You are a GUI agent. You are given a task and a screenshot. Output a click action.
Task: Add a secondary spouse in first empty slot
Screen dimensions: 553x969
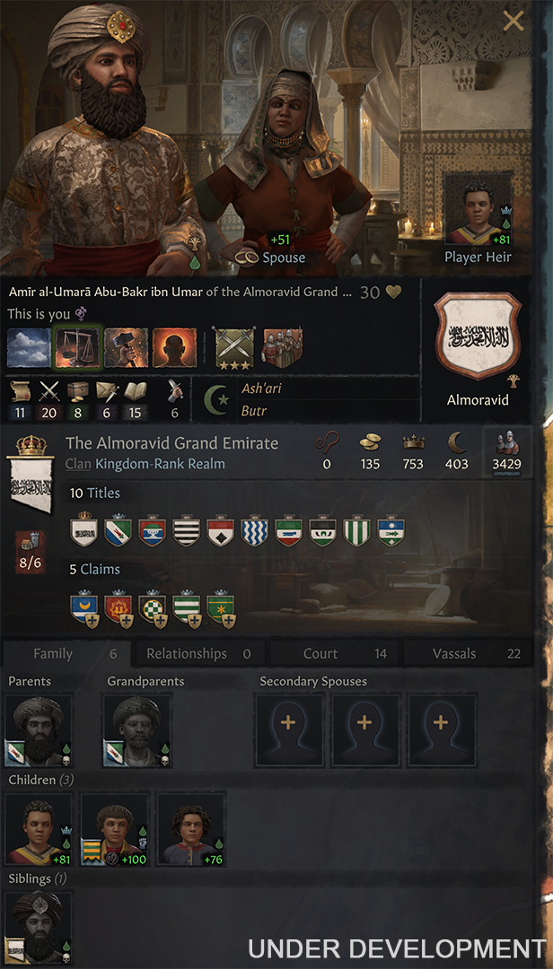coord(289,729)
